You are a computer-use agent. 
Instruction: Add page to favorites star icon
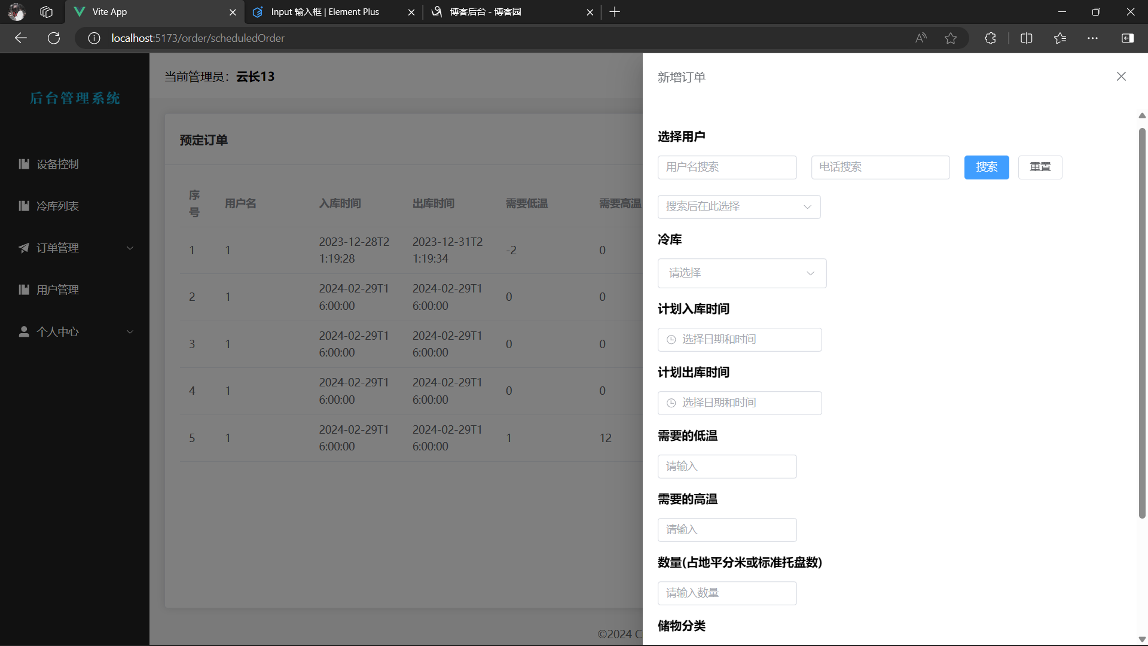pyautogui.click(x=951, y=38)
